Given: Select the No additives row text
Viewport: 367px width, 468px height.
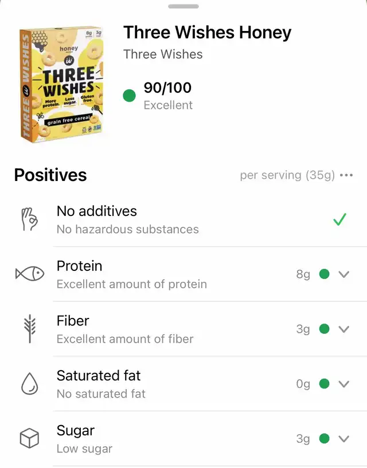Looking at the screenshot, I should pyautogui.click(x=128, y=220).
